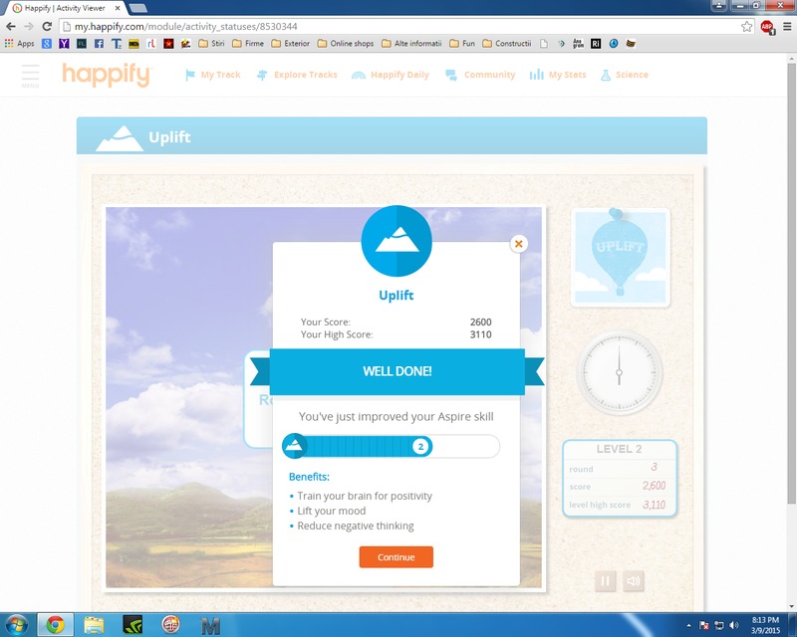
Task: Click the 'LEVEL 2' panel heading
Action: point(619,449)
